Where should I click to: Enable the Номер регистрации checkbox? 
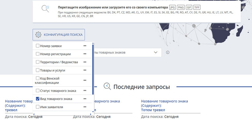click(x=37, y=54)
